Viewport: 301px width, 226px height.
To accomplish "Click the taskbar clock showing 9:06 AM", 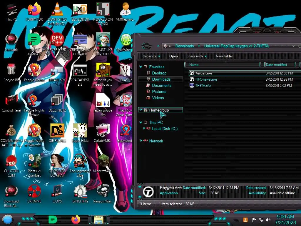I will (x=285, y=220).
